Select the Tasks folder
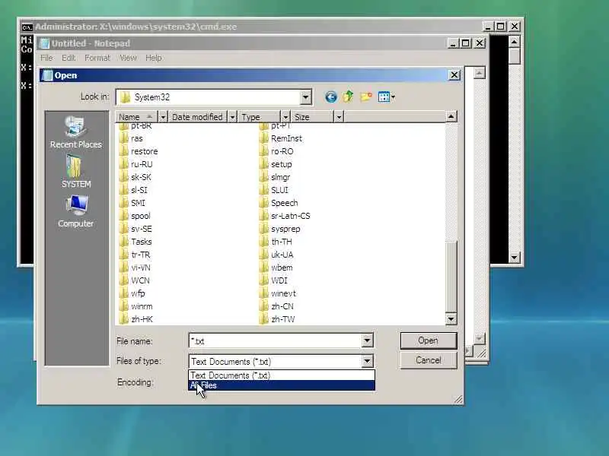This screenshot has height=456, width=609. (136, 242)
